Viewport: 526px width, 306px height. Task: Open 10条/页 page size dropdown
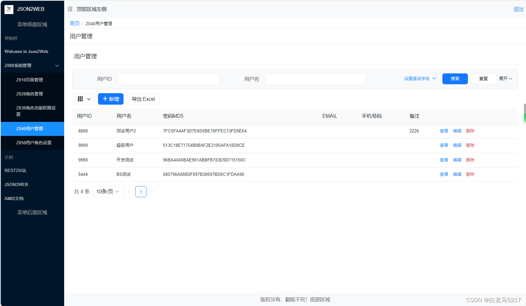click(x=108, y=191)
